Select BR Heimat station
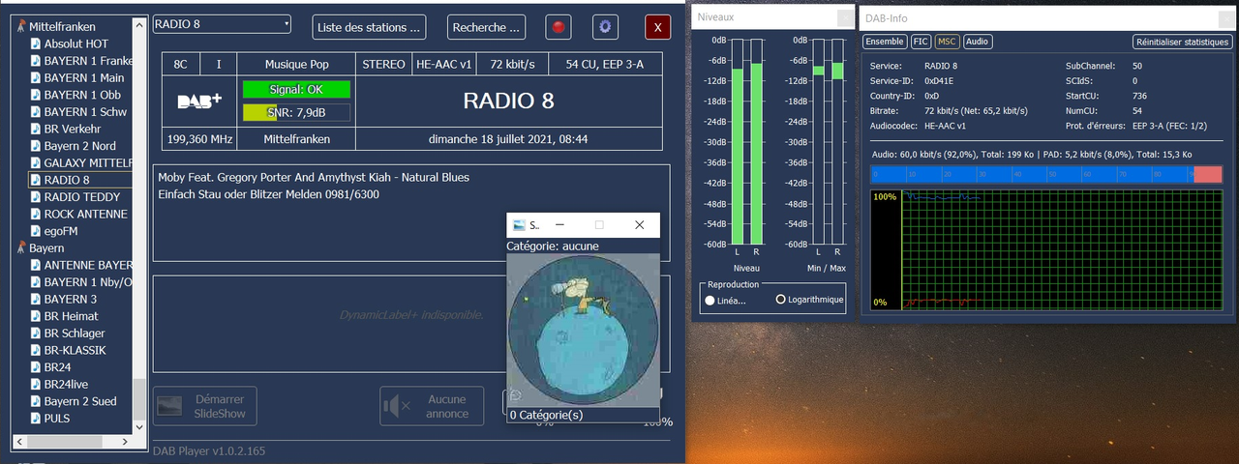This screenshot has width=1239, height=464. [x=72, y=316]
